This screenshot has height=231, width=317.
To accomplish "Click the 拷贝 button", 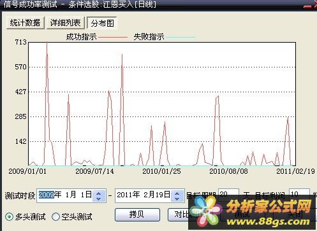I will pyautogui.click(x=137, y=214).
